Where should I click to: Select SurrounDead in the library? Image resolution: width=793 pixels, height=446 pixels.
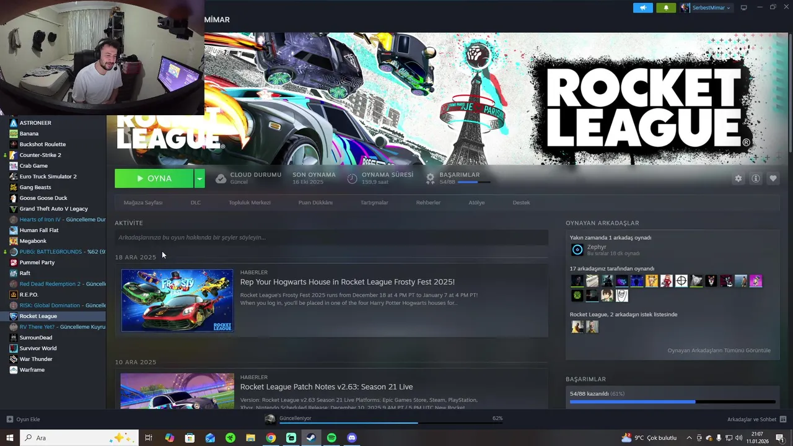tap(36, 338)
